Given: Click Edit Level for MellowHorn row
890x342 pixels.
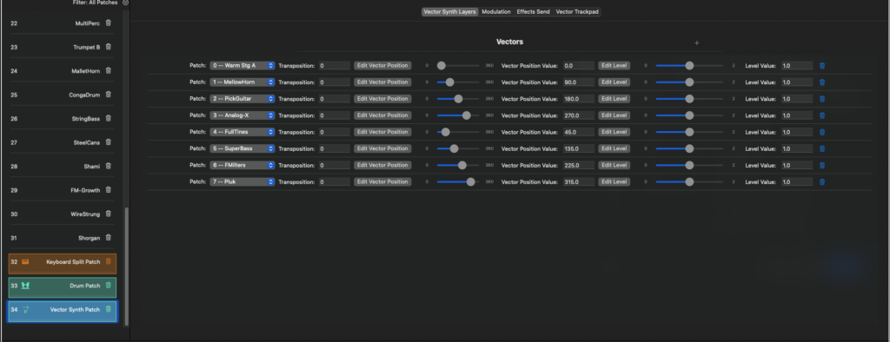Looking at the screenshot, I should click(614, 82).
